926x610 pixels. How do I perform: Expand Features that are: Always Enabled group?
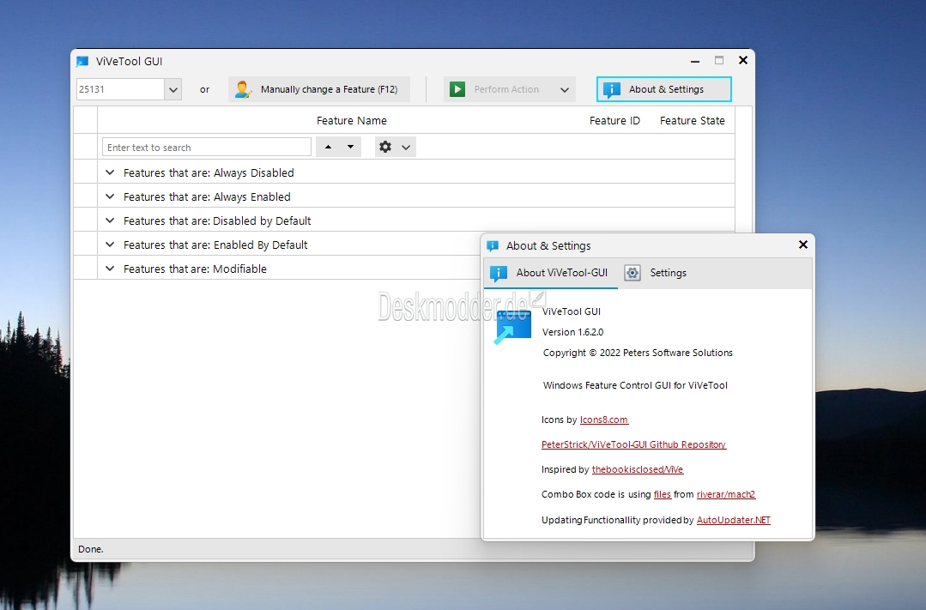(x=110, y=196)
